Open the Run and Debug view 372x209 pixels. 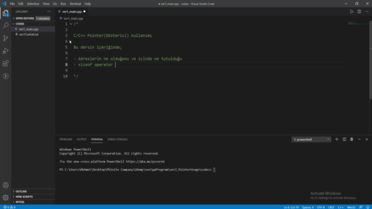tap(5, 51)
